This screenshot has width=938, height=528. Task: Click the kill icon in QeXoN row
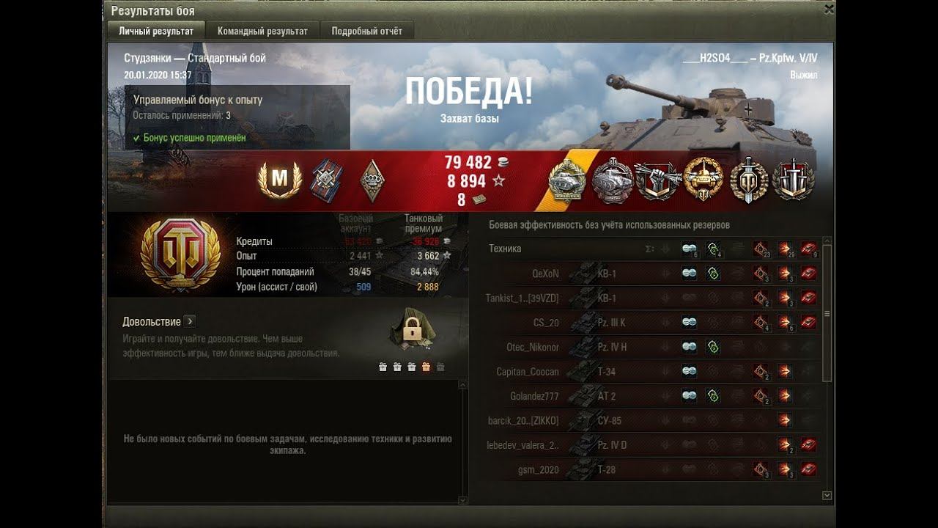coord(808,274)
